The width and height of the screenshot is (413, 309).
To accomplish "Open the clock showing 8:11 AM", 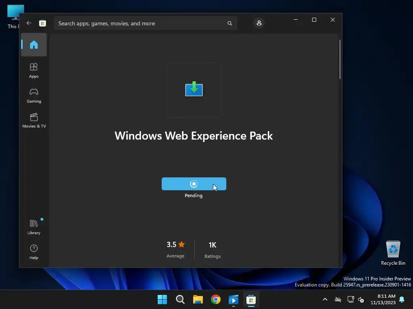I will coord(383,299).
